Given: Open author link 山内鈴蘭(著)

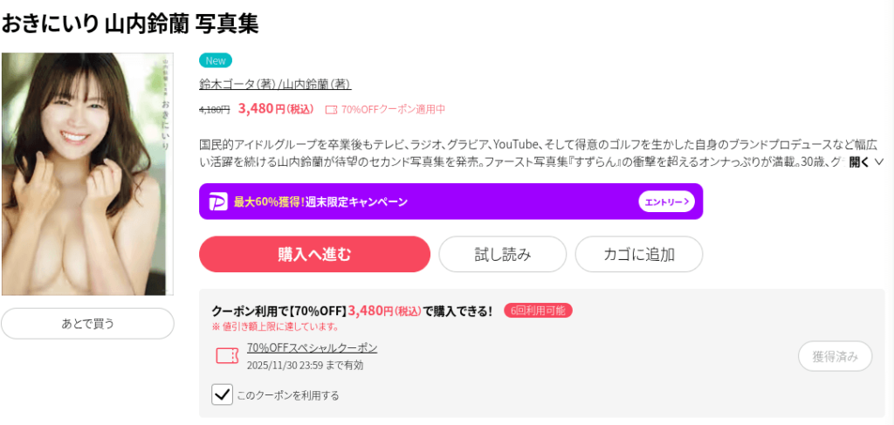Looking at the screenshot, I should click(316, 85).
